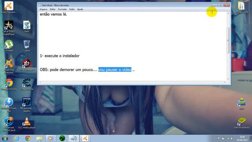Select the DAEMON Tools Lite desktop shortcut
252x142 pixels.
(x=9, y=105)
